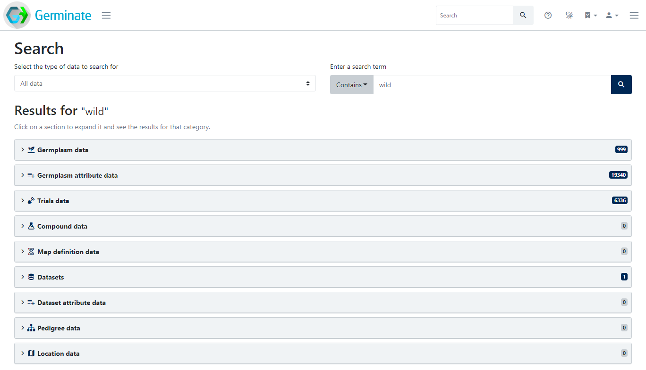Screen dimensions: 646x370
Task: Click the Germplasm data plant icon
Action: coord(31,149)
